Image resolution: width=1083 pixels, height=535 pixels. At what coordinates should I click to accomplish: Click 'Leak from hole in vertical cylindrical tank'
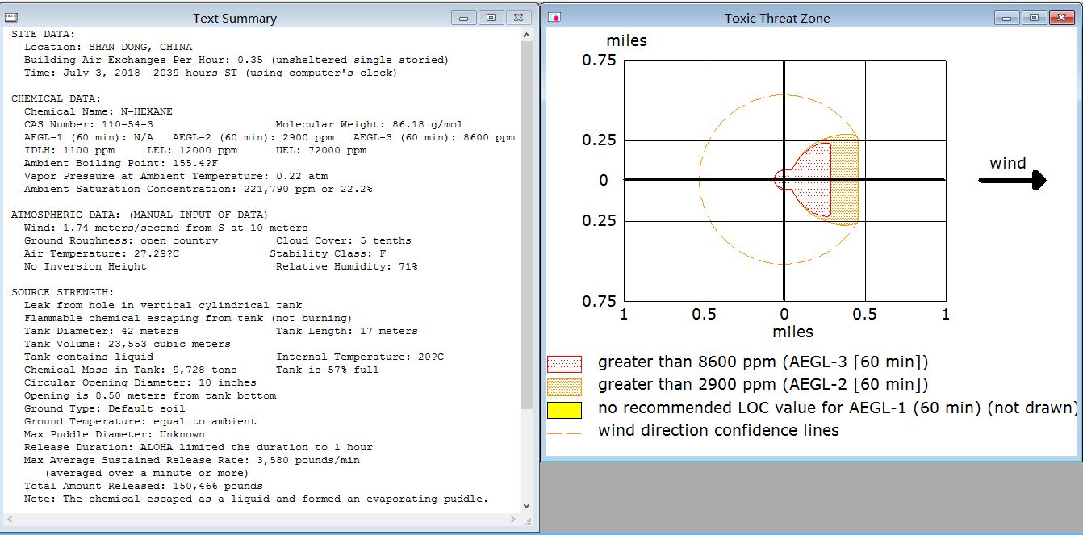[x=163, y=305]
